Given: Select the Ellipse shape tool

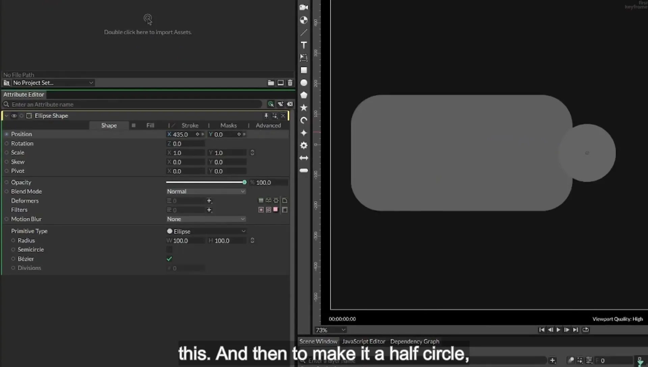Looking at the screenshot, I should pyautogui.click(x=304, y=83).
